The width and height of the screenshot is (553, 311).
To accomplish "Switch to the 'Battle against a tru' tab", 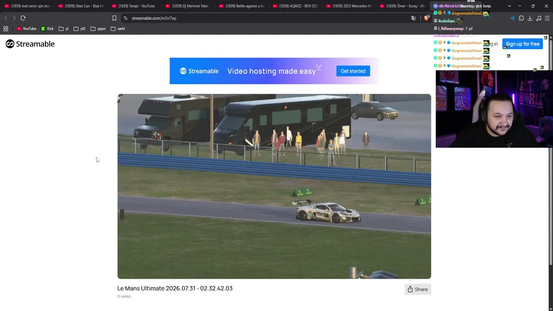I will tap(242, 6).
